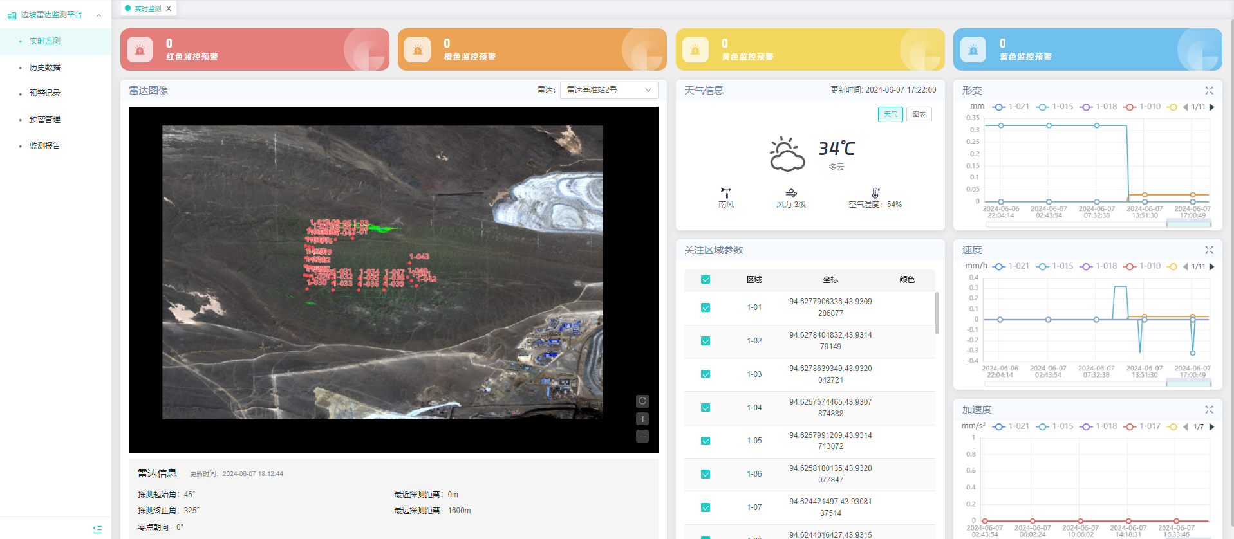The height and width of the screenshot is (539, 1234).
Task: Switch weather panel to 图表 view
Action: [919, 114]
